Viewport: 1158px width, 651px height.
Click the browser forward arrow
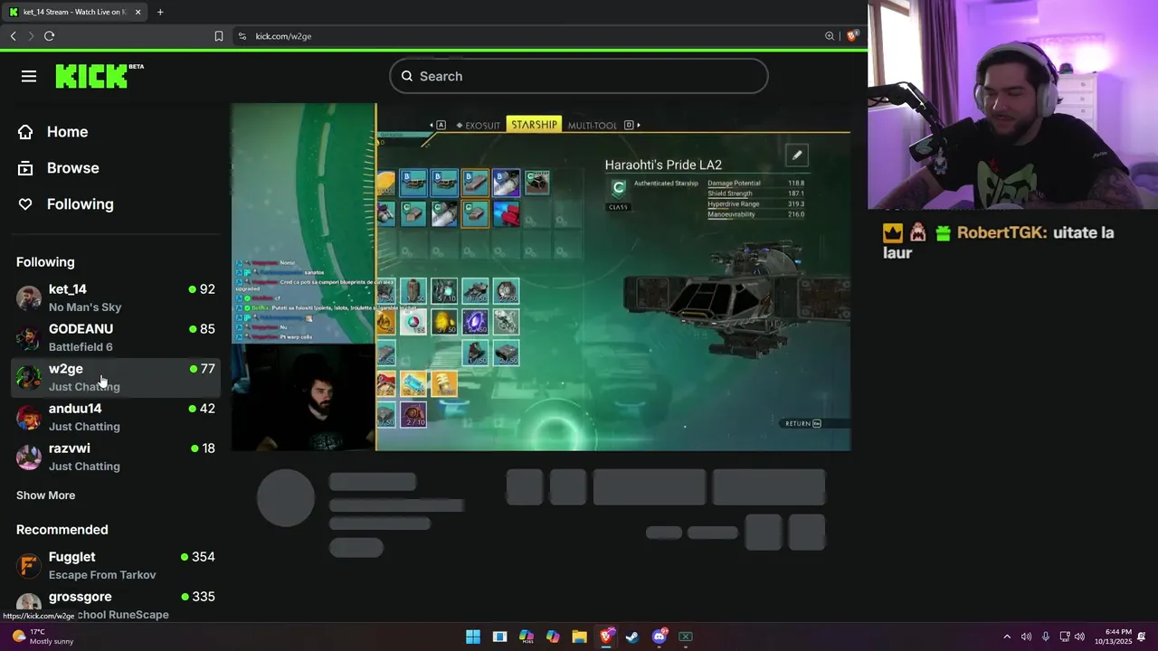[x=31, y=36]
